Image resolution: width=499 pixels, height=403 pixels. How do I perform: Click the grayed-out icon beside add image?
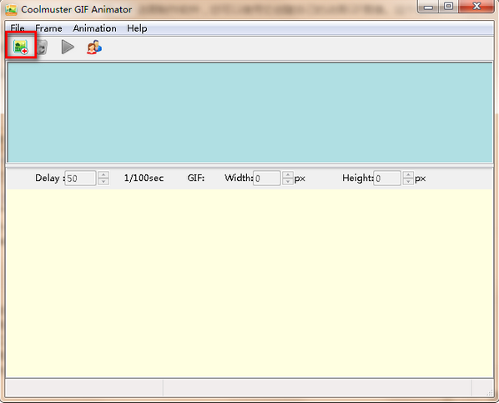(42, 48)
